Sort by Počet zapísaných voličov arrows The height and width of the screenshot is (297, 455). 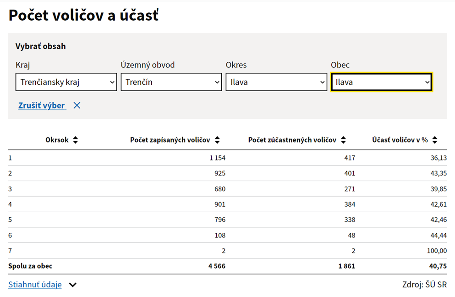click(217, 140)
